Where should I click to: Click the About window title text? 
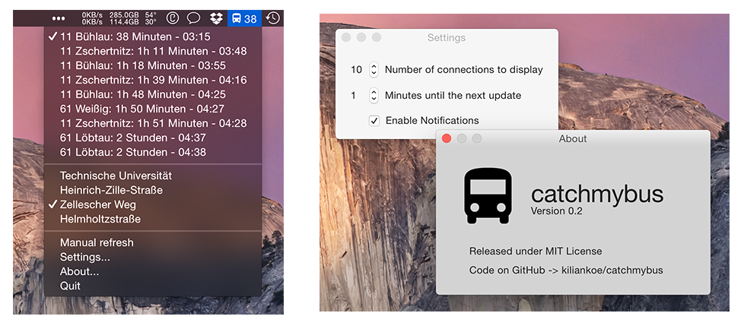click(x=573, y=139)
